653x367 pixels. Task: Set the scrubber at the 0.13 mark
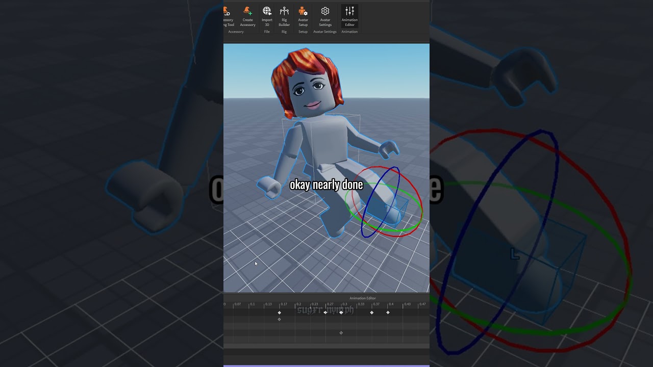(x=268, y=304)
